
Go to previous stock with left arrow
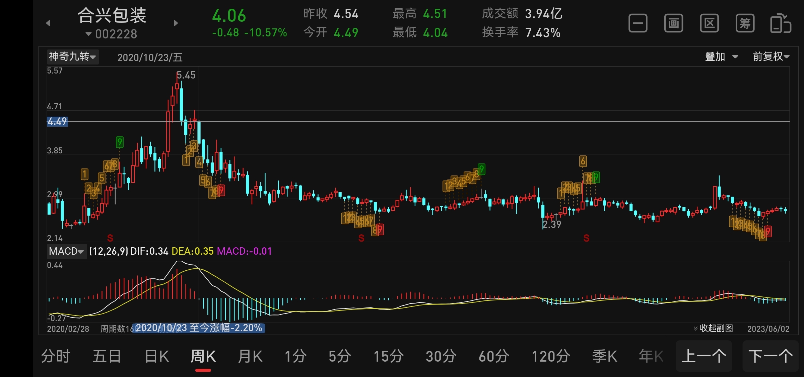[x=48, y=23]
